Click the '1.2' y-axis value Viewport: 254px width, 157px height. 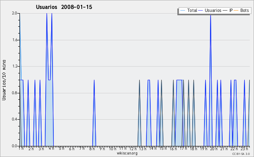[14, 66]
